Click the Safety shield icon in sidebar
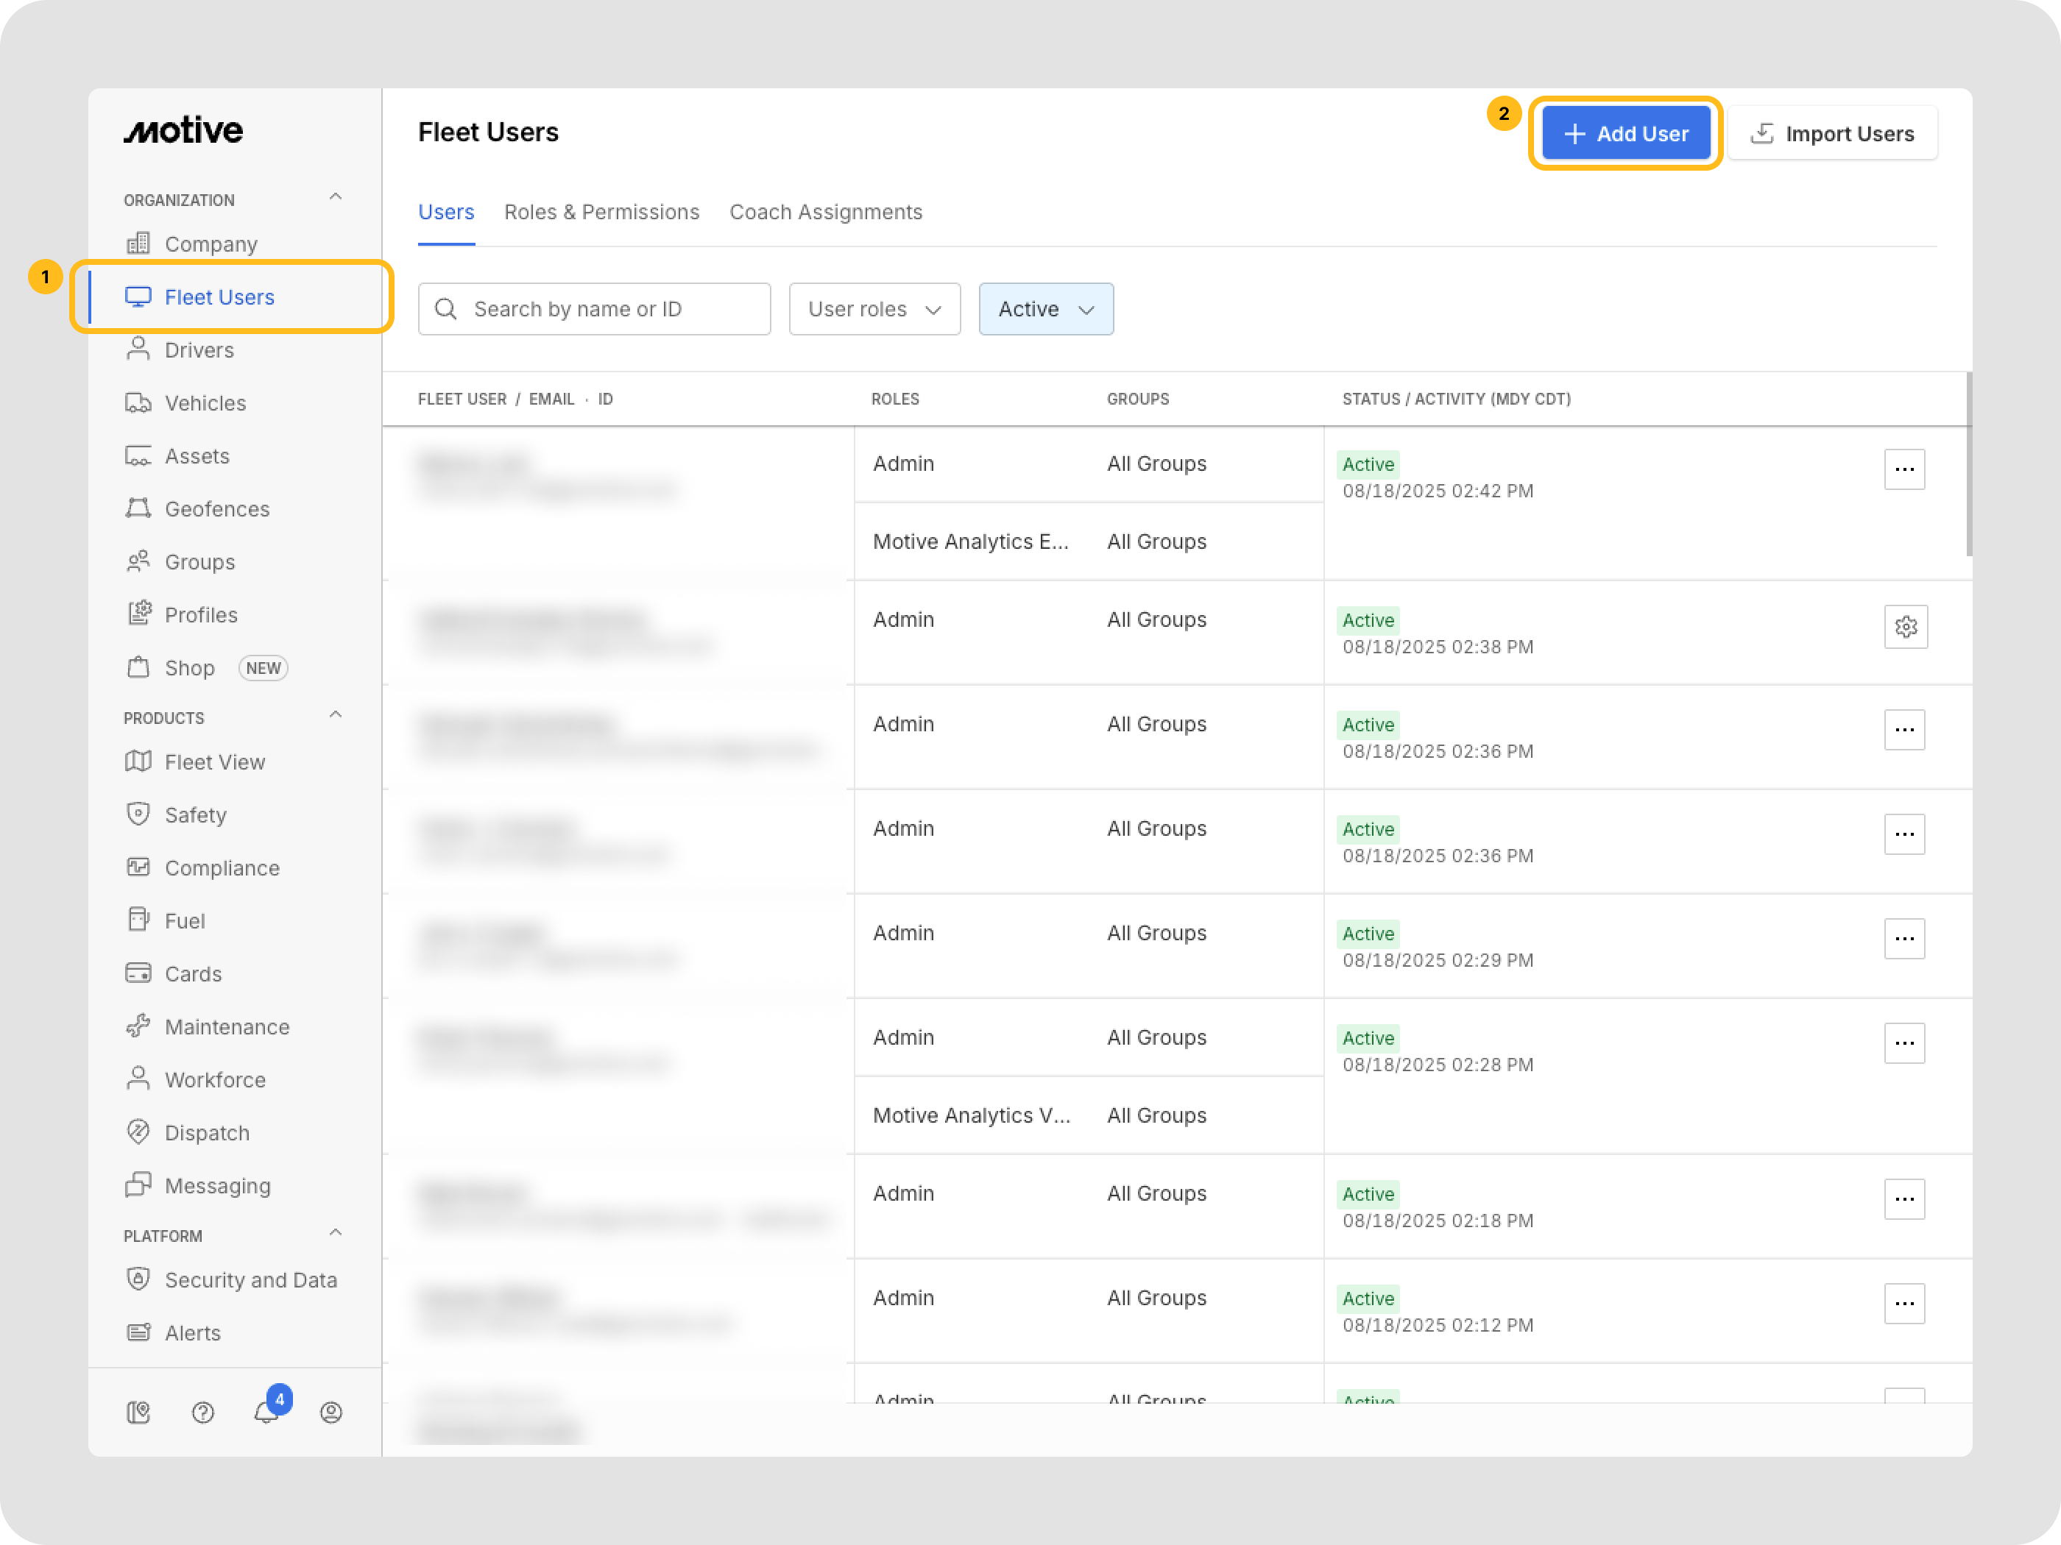 coord(138,814)
